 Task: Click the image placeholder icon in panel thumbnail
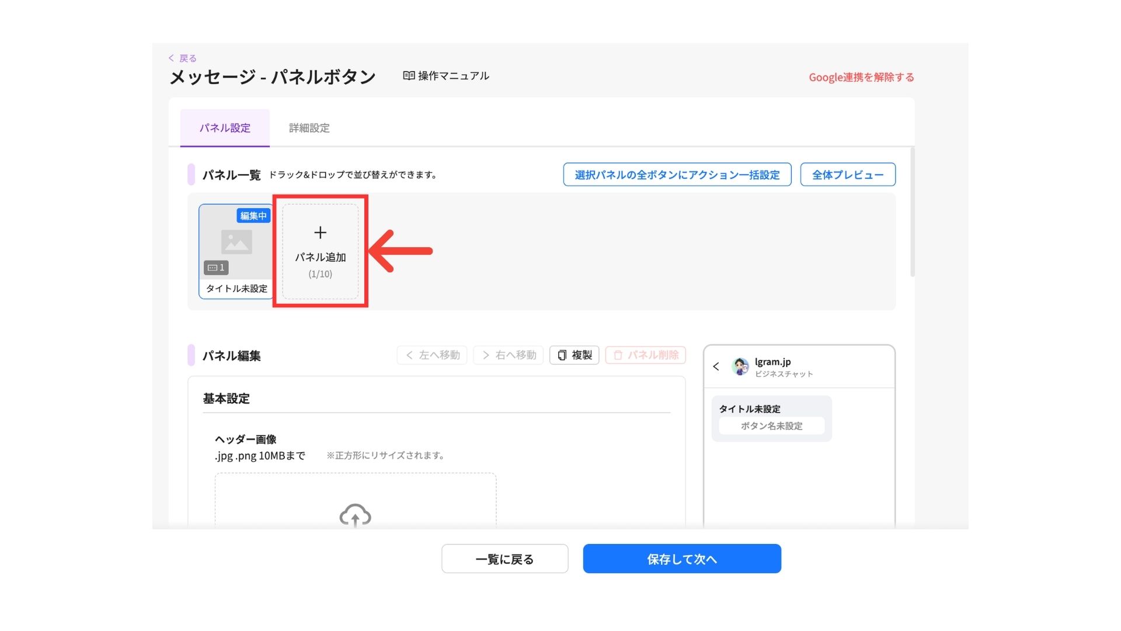(x=236, y=242)
